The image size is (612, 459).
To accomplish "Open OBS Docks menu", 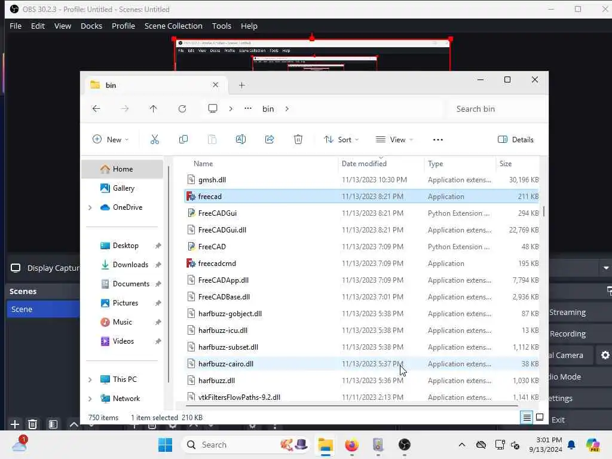I will pos(91,26).
